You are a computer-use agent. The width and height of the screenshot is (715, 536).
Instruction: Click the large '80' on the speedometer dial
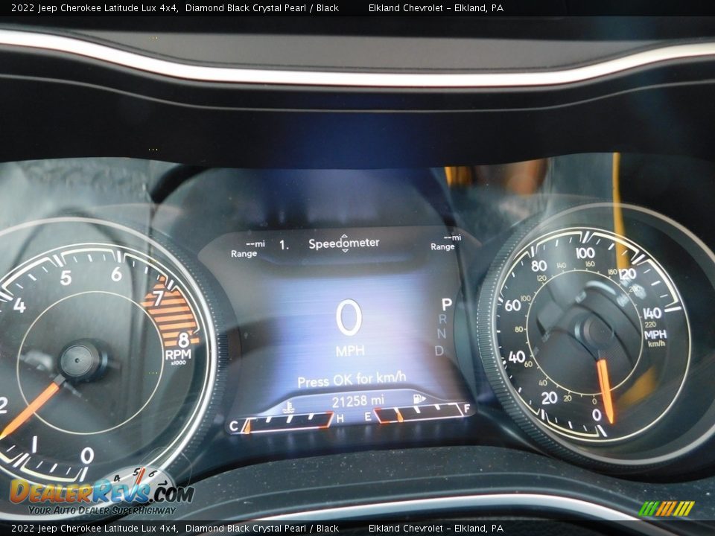(x=539, y=266)
